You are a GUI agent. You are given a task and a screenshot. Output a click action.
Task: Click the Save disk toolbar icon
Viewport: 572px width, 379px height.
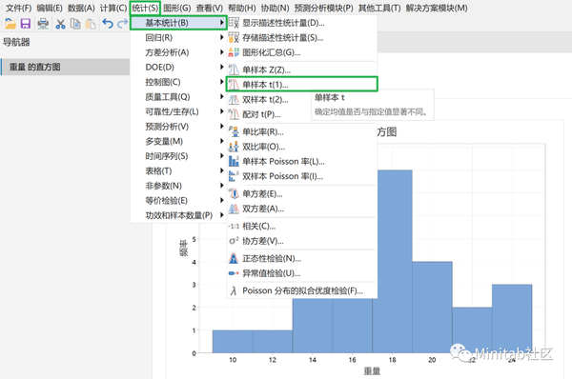(26, 24)
